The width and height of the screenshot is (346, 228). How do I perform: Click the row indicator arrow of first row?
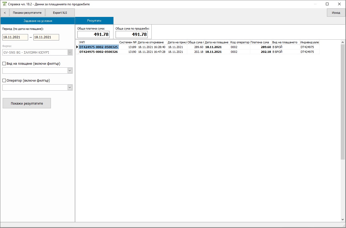click(77, 47)
